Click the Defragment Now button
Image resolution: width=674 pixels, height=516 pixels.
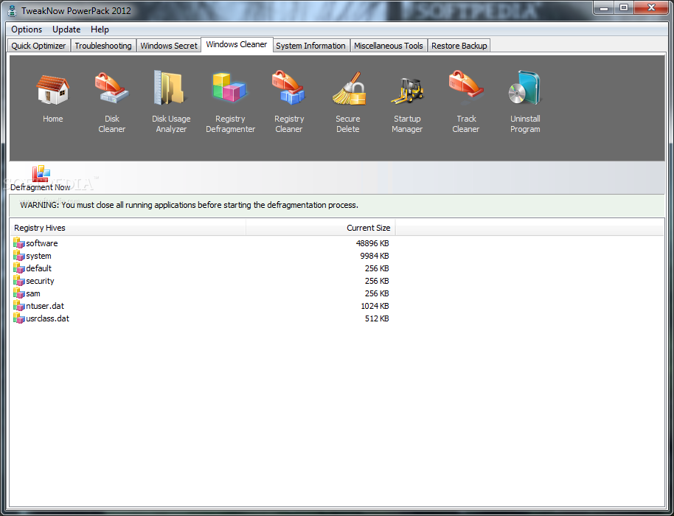[x=41, y=178]
